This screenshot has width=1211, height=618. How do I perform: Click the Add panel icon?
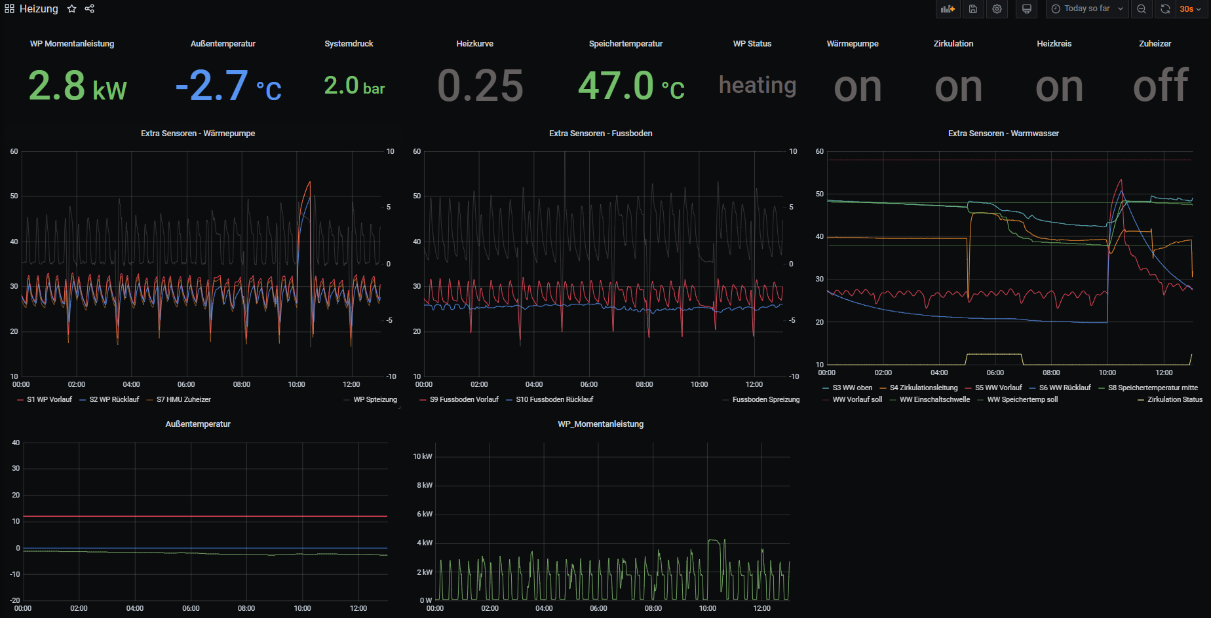point(948,9)
